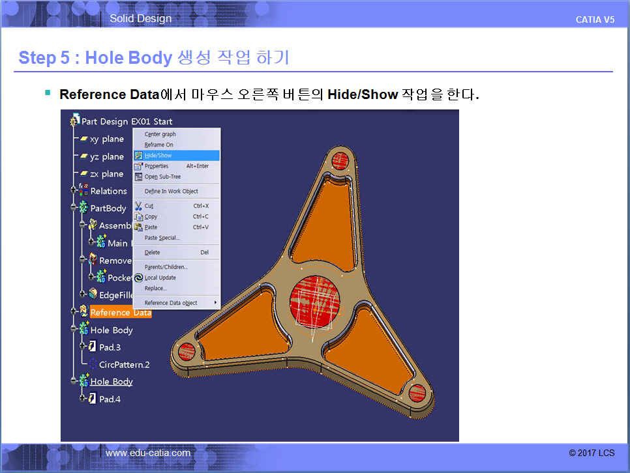Image resolution: width=630 pixels, height=473 pixels.
Task: Select Paste Special menu entry
Action: tap(162, 238)
